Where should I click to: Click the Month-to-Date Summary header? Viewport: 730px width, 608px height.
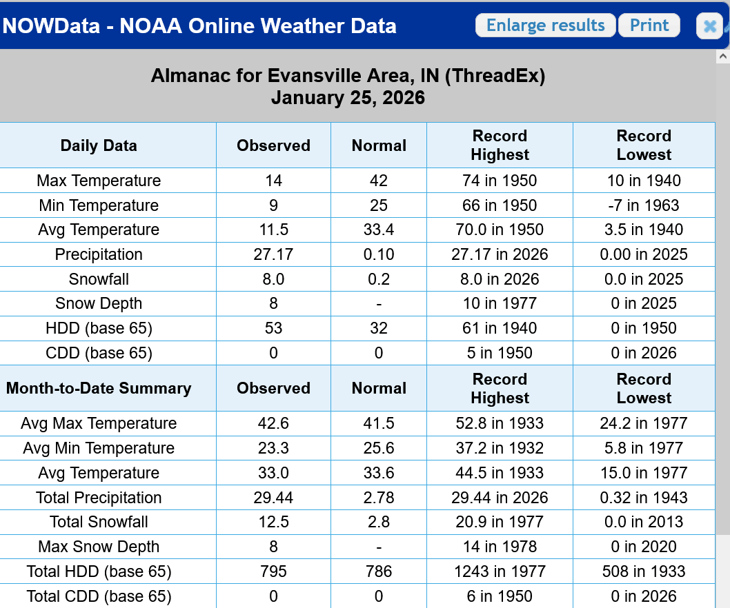99,388
